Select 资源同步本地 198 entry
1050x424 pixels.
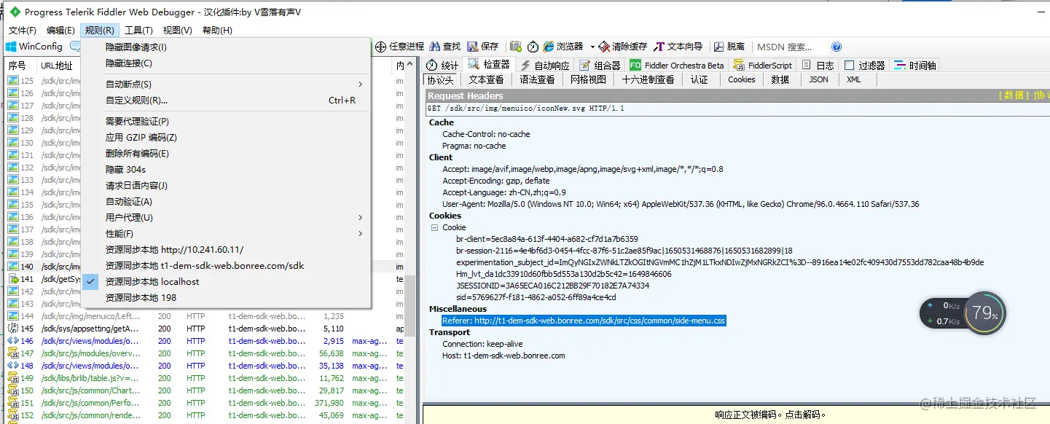[x=226, y=298]
